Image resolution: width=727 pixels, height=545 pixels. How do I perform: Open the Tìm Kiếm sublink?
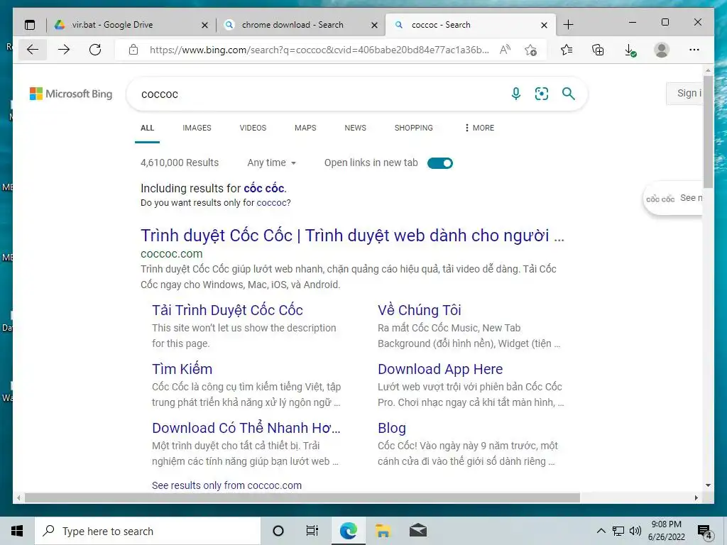click(182, 369)
